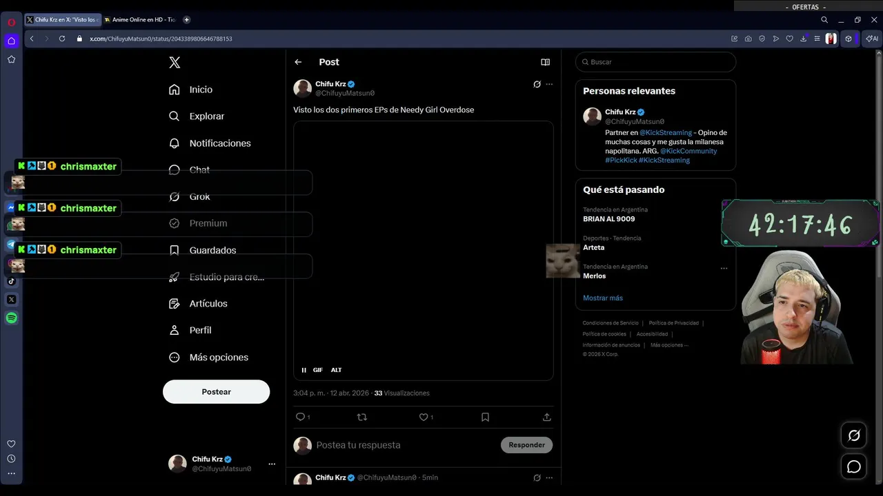Expand Más opciones in the footer
Viewport: 883px width, 496px height.
(669, 345)
